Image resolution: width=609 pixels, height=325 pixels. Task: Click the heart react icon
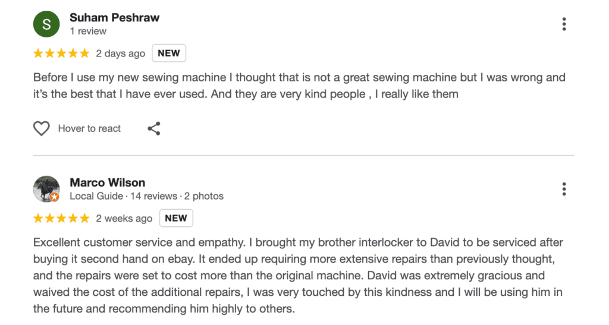pos(41,128)
